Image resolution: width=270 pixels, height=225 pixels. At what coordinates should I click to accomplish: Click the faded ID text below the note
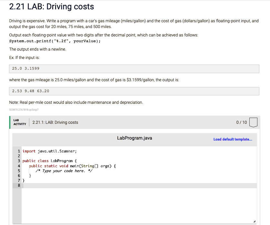pyautogui.click(x=24, y=110)
